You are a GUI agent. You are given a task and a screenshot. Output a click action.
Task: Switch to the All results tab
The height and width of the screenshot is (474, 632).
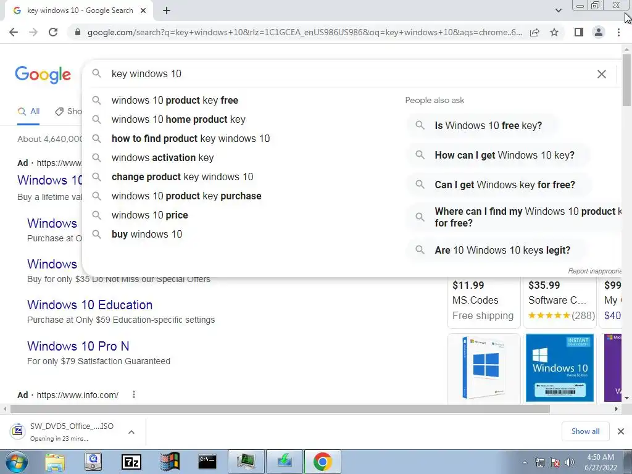coord(28,112)
